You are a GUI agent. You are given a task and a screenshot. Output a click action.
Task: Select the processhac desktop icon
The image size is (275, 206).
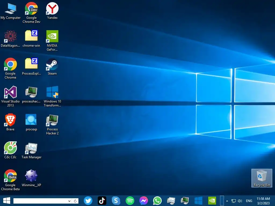tap(31, 94)
